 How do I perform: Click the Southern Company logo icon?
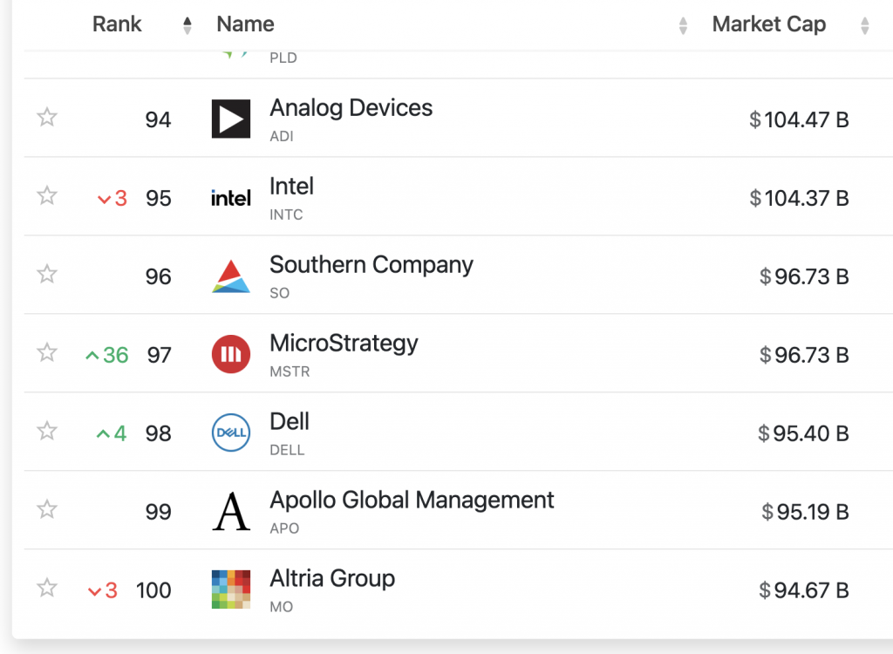231,276
